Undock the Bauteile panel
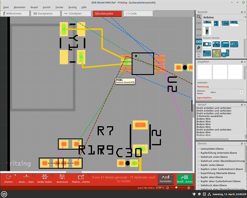 coord(242,12)
